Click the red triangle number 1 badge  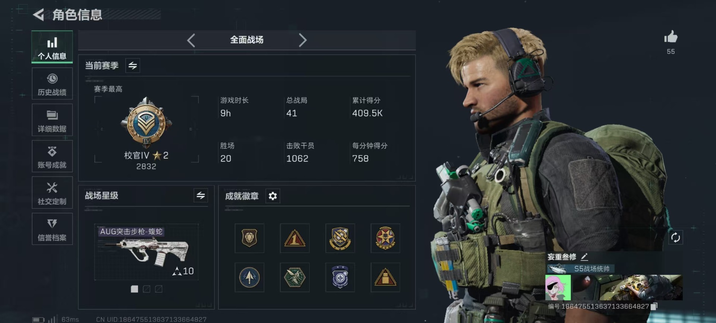295,238
